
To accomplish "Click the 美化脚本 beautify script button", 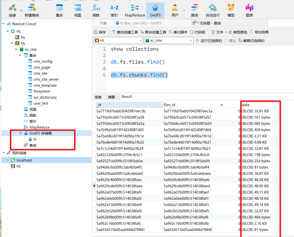I will click(178, 32).
